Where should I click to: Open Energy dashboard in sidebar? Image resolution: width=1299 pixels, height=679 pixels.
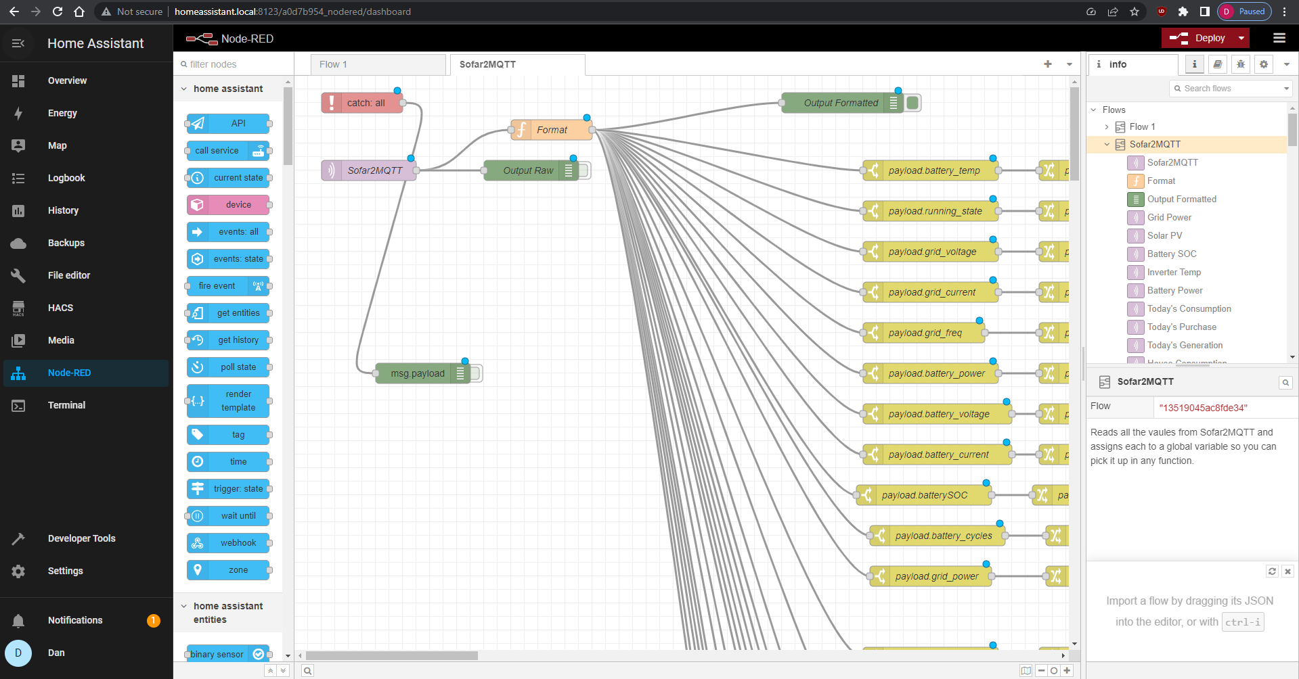85,113
